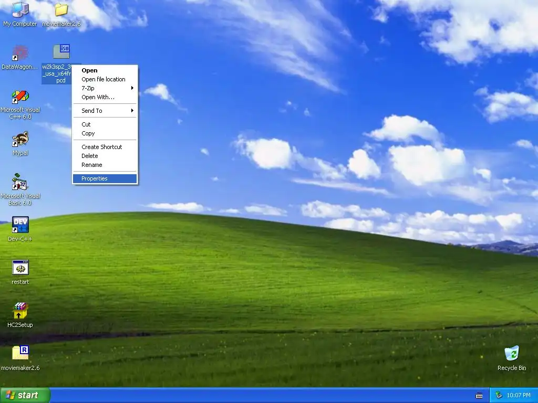
Task: Choose Open file location
Action: 105,79
